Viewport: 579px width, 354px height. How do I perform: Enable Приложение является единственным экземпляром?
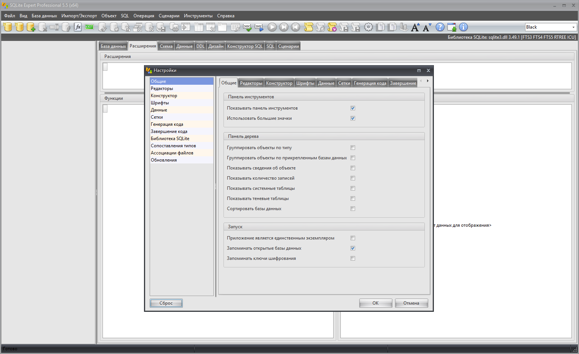tap(353, 238)
